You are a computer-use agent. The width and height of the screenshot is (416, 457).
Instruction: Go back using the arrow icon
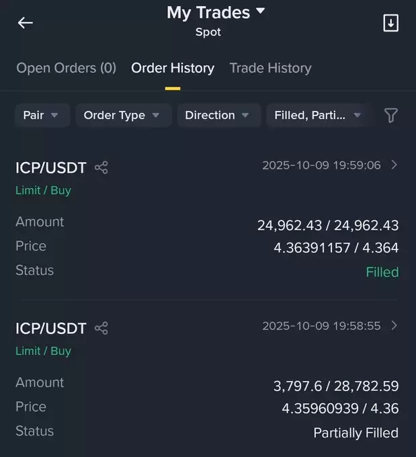[25, 23]
